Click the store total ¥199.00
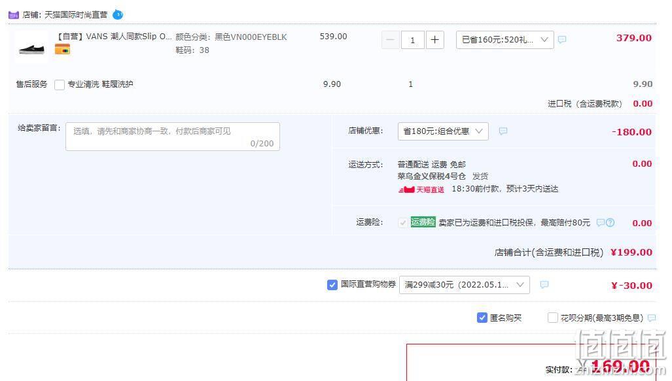 [x=631, y=252]
